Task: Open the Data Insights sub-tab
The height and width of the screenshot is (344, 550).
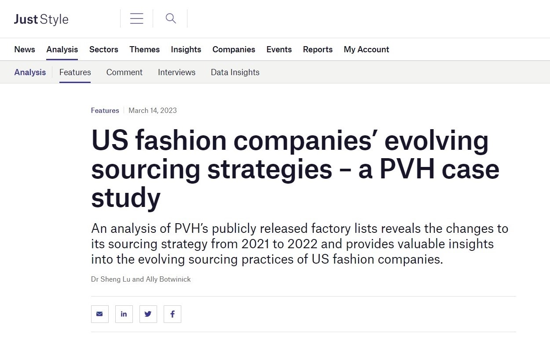Action: (235, 72)
